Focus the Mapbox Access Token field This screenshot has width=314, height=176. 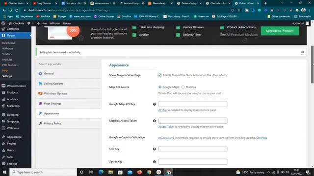click(x=193, y=121)
